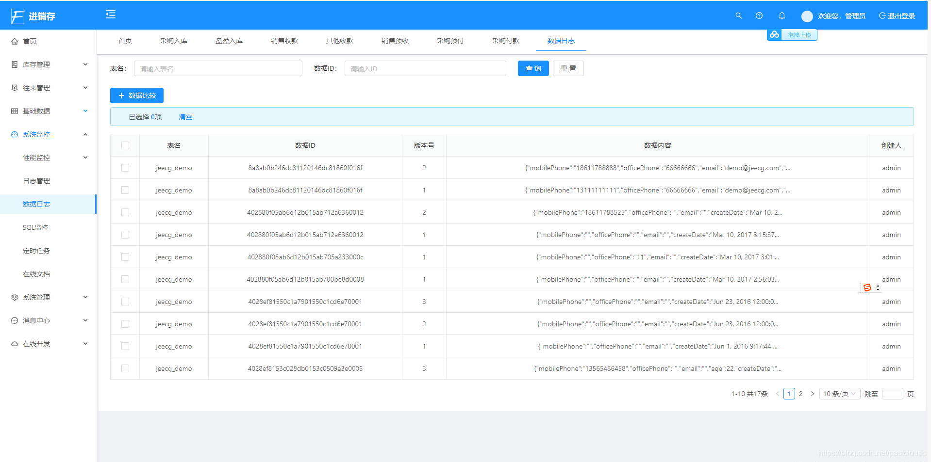
Task: Open notifications via the bell icon
Action: [x=781, y=16]
